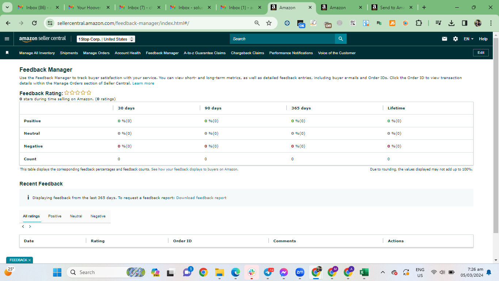Open Excel from the taskbar
Viewport: 499px width, 281px height.
[363, 272]
